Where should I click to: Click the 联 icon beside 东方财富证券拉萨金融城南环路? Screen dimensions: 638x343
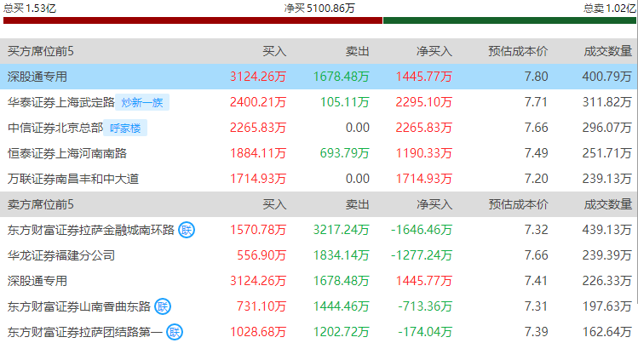187,230
